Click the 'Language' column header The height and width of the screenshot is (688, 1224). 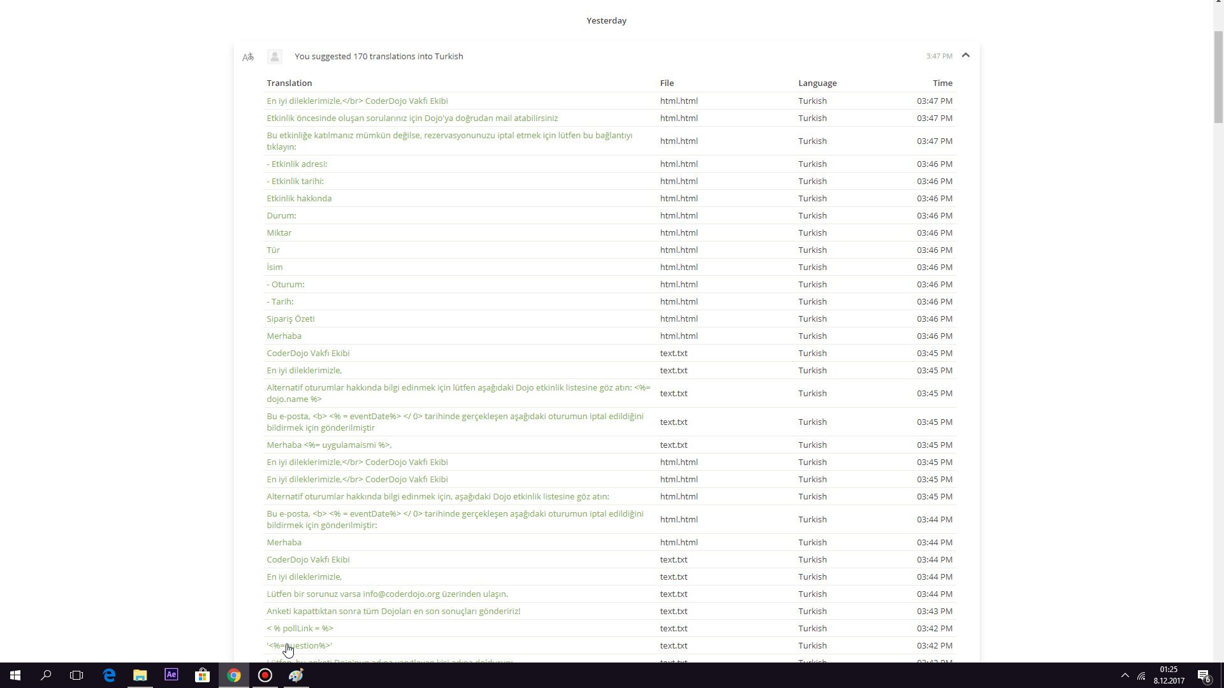pyautogui.click(x=817, y=83)
